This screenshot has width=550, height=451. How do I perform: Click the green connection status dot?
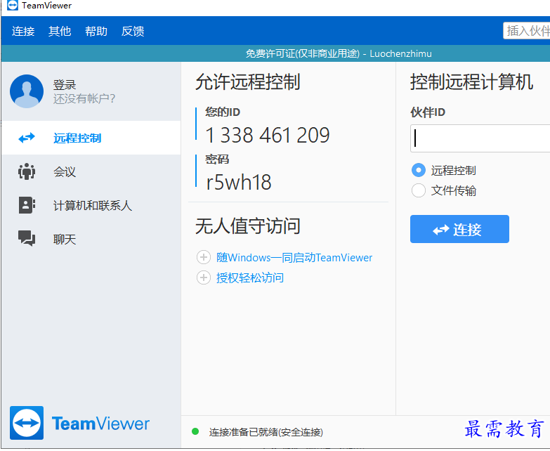[x=195, y=431]
